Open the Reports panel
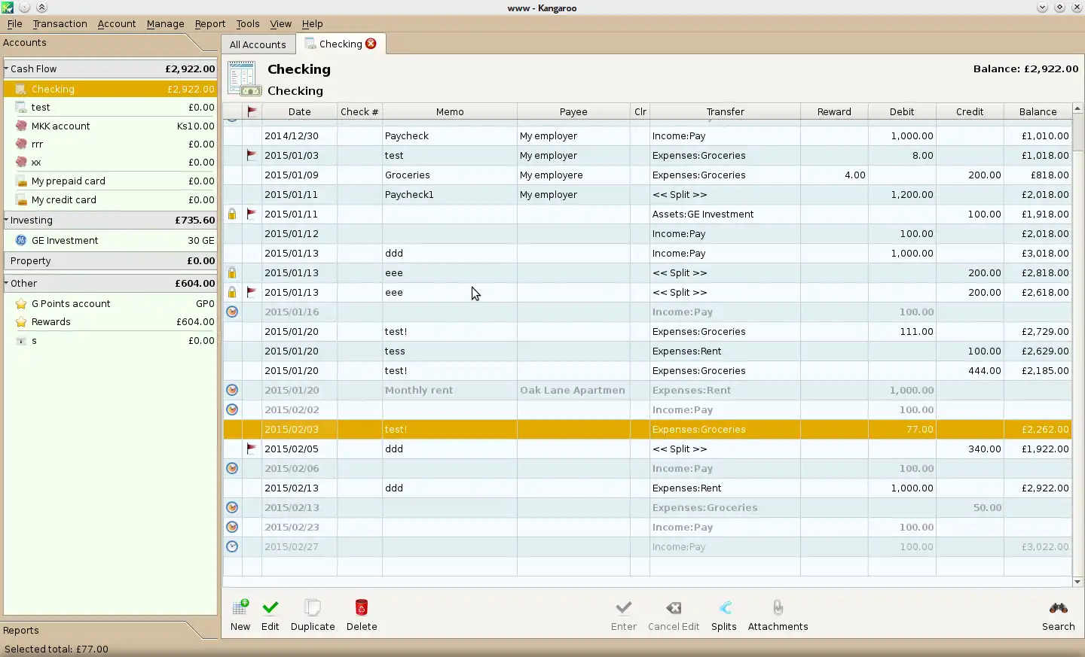Image resolution: width=1085 pixels, height=657 pixels. [x=21, y=631]
